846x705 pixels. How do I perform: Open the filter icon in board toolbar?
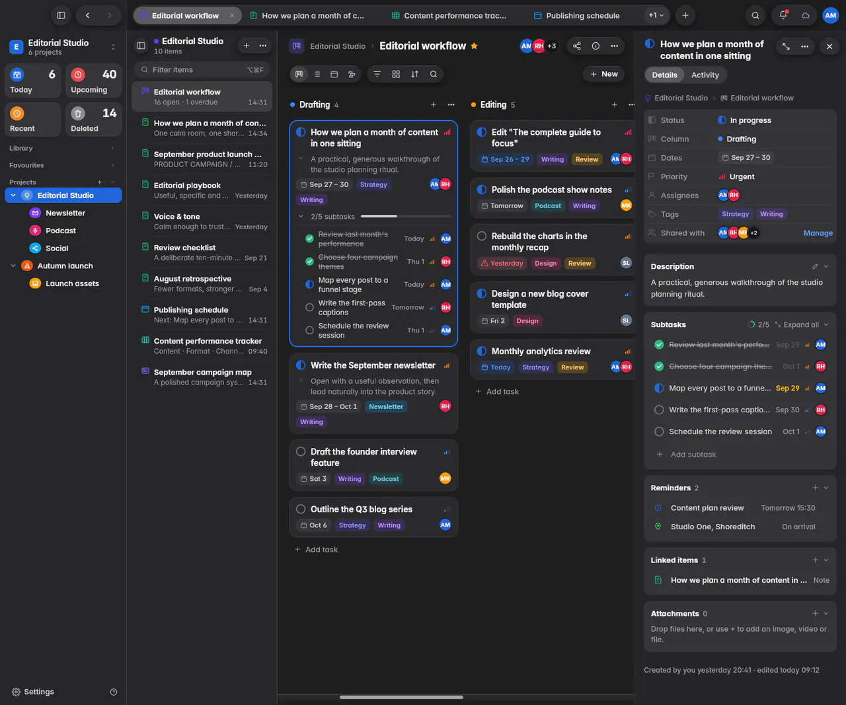click(377, 74)
